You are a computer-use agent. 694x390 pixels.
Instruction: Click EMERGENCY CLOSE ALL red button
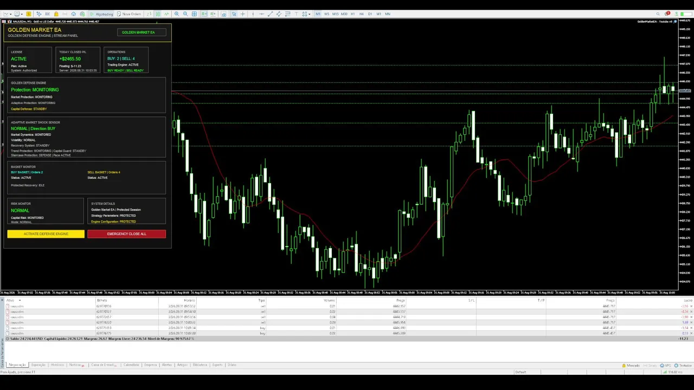click(x=126, y=234)
